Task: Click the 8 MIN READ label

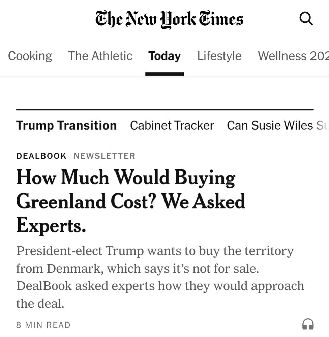Action: point(43,325)
